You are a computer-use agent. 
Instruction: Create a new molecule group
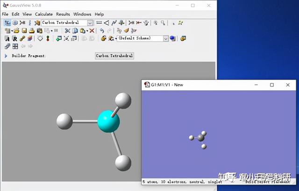(x=7, y=30)
